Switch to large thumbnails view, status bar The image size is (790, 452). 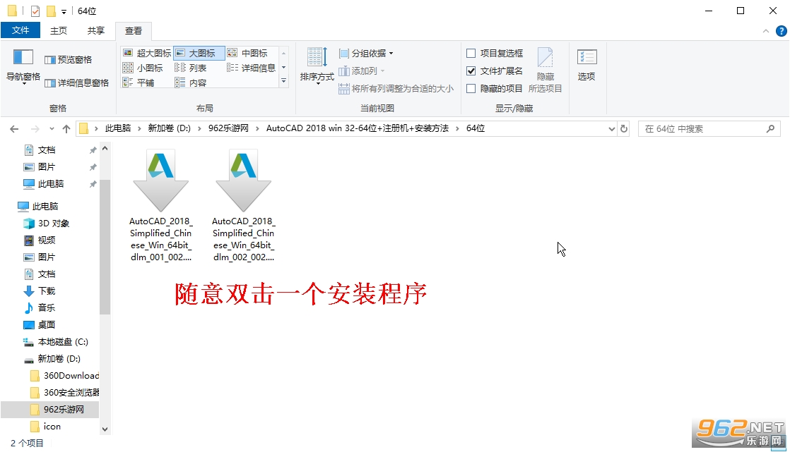(x=780, y=442)
